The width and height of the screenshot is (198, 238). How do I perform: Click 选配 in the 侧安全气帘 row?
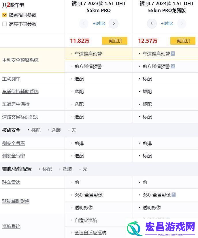(79, 156)
